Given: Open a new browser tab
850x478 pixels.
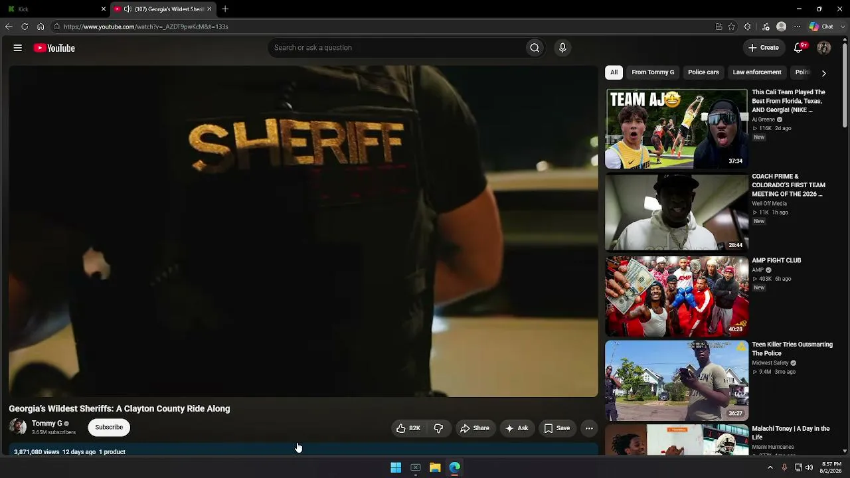Looking at the screenshot, I should coord(225,9).
